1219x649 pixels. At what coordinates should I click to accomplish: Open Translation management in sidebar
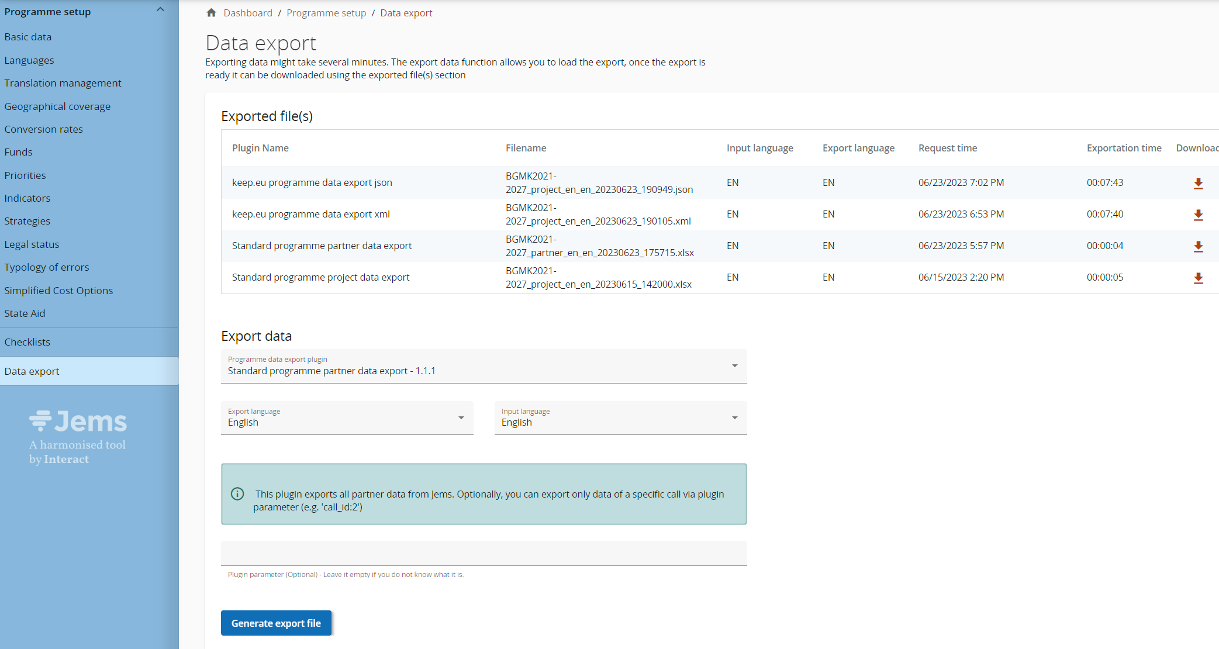63,83
